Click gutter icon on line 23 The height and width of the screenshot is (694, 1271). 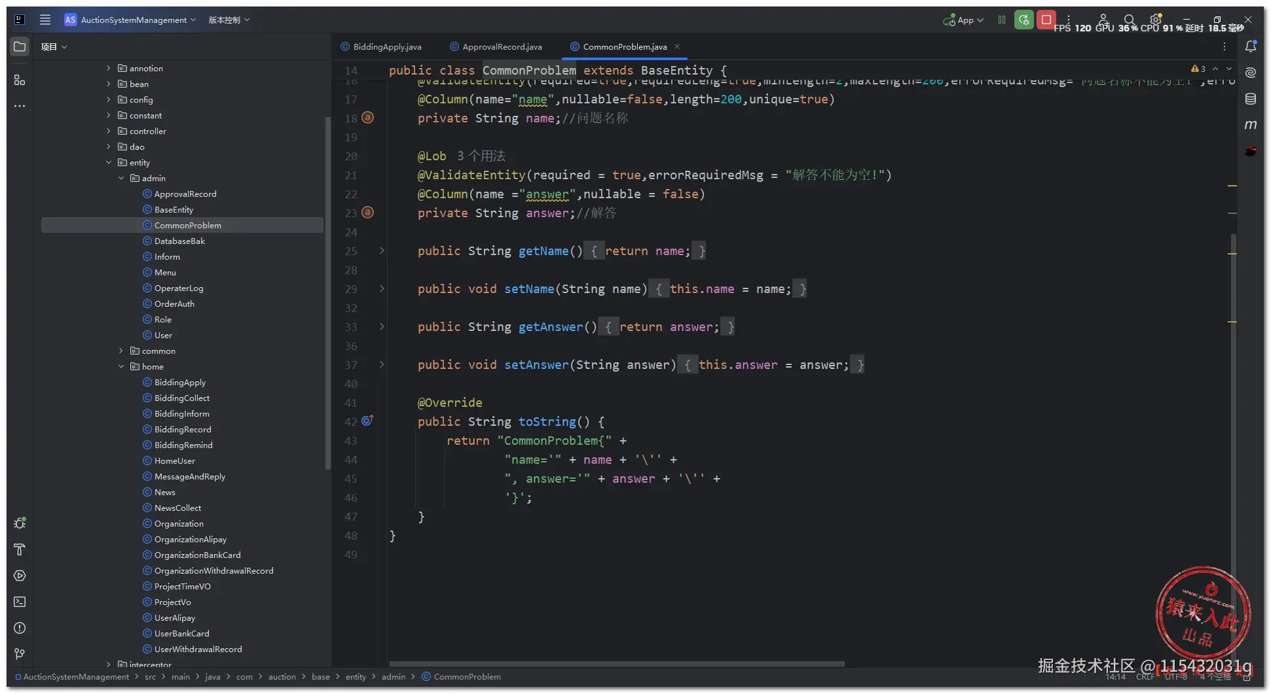click(368, 213)
